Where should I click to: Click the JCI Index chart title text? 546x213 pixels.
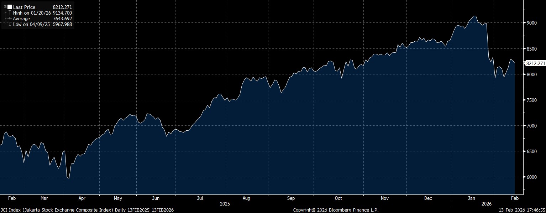tap(87, 210)
